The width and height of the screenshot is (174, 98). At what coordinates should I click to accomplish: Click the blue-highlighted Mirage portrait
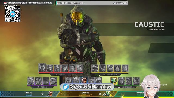click(83, 80)
